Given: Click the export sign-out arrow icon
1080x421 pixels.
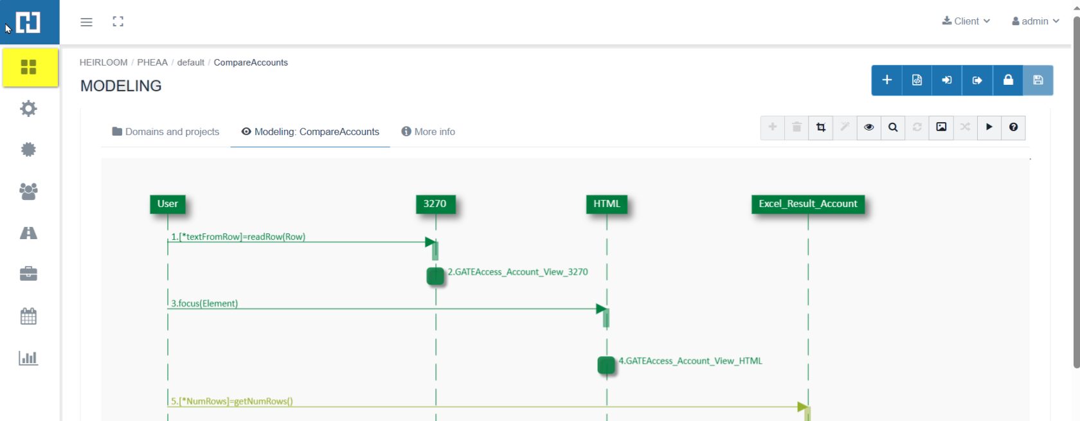Looking at the screenshot, I should click(977, 80).
